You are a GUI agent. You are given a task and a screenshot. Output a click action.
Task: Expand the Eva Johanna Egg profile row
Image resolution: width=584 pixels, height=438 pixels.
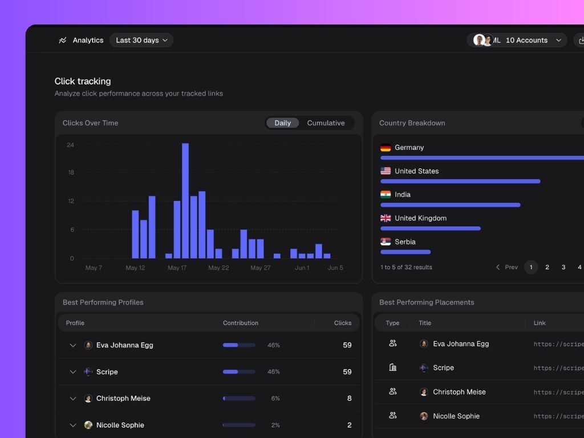pyautogui.click(x=73, y=345)
